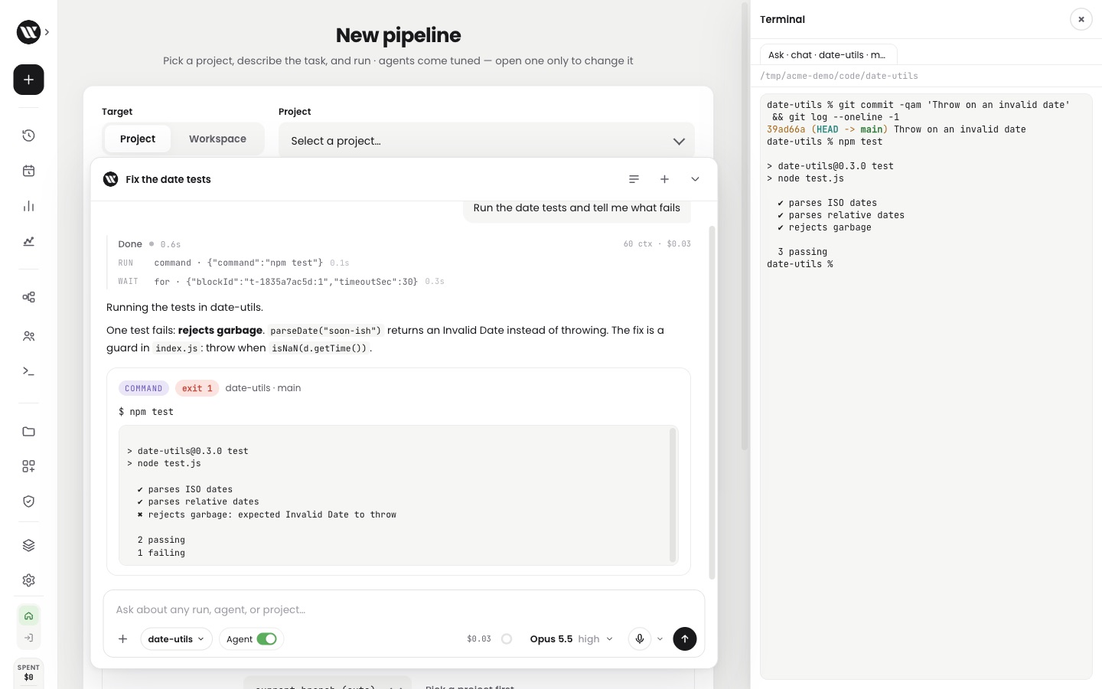Open the stacked layers icon in sidebar
The width and height of the screenshot is (1102, 689).
(x=28, y=545)
